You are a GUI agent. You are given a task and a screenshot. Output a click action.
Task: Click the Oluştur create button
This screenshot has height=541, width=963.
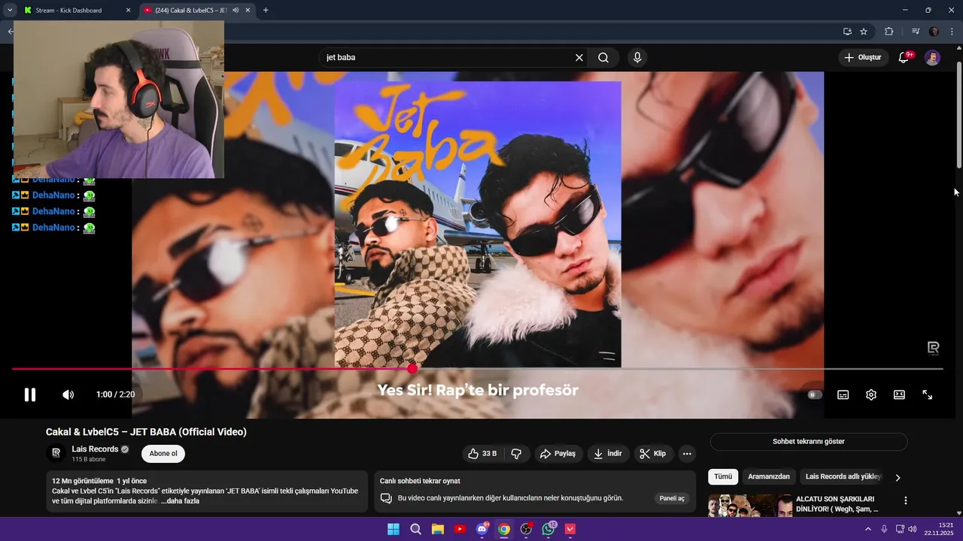click(864, 57)
